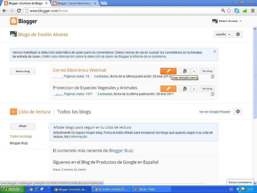Switch to es.scribd.com taskbar window
This screenshot has width=257, height=193.
pyautogui.click(x=111, y=189)
